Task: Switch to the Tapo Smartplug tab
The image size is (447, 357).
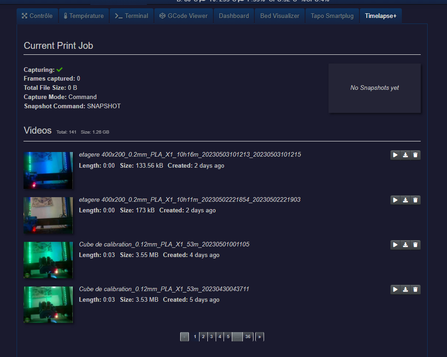Action: (x=332, y=15)
